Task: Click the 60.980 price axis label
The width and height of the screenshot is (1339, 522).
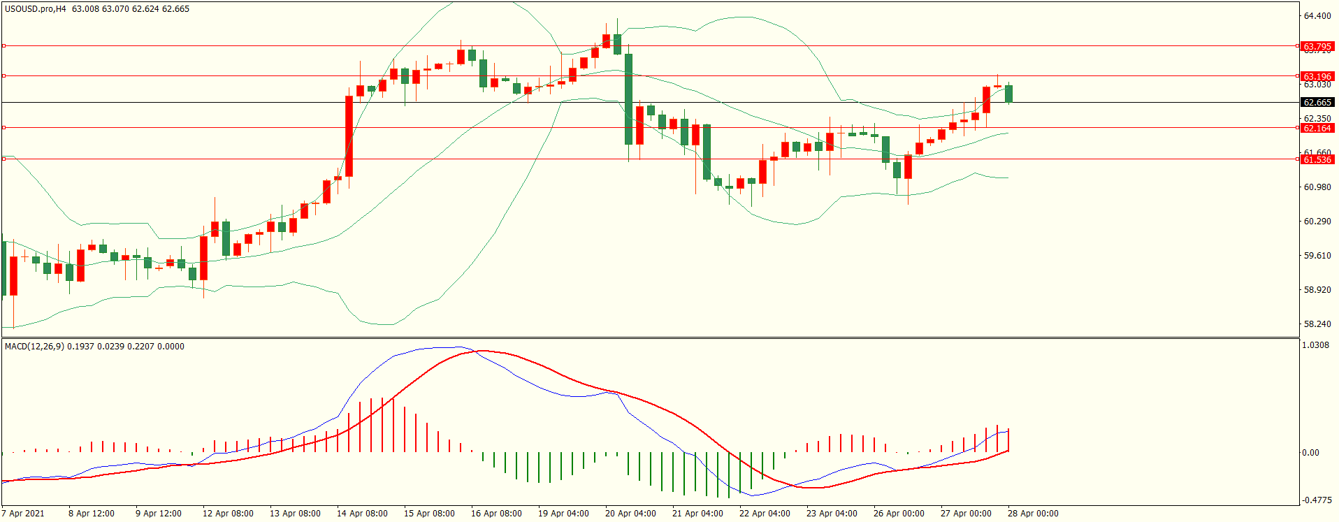Action: point(1317,187)
